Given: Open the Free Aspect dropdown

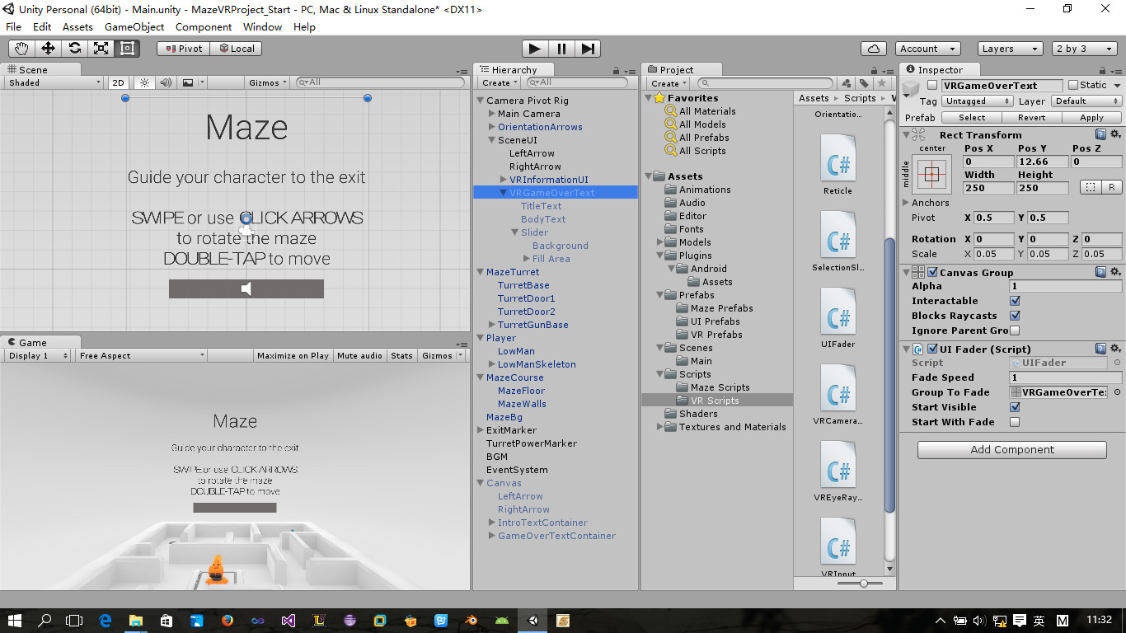Looking at the screenshot, I should coord(141,355).
